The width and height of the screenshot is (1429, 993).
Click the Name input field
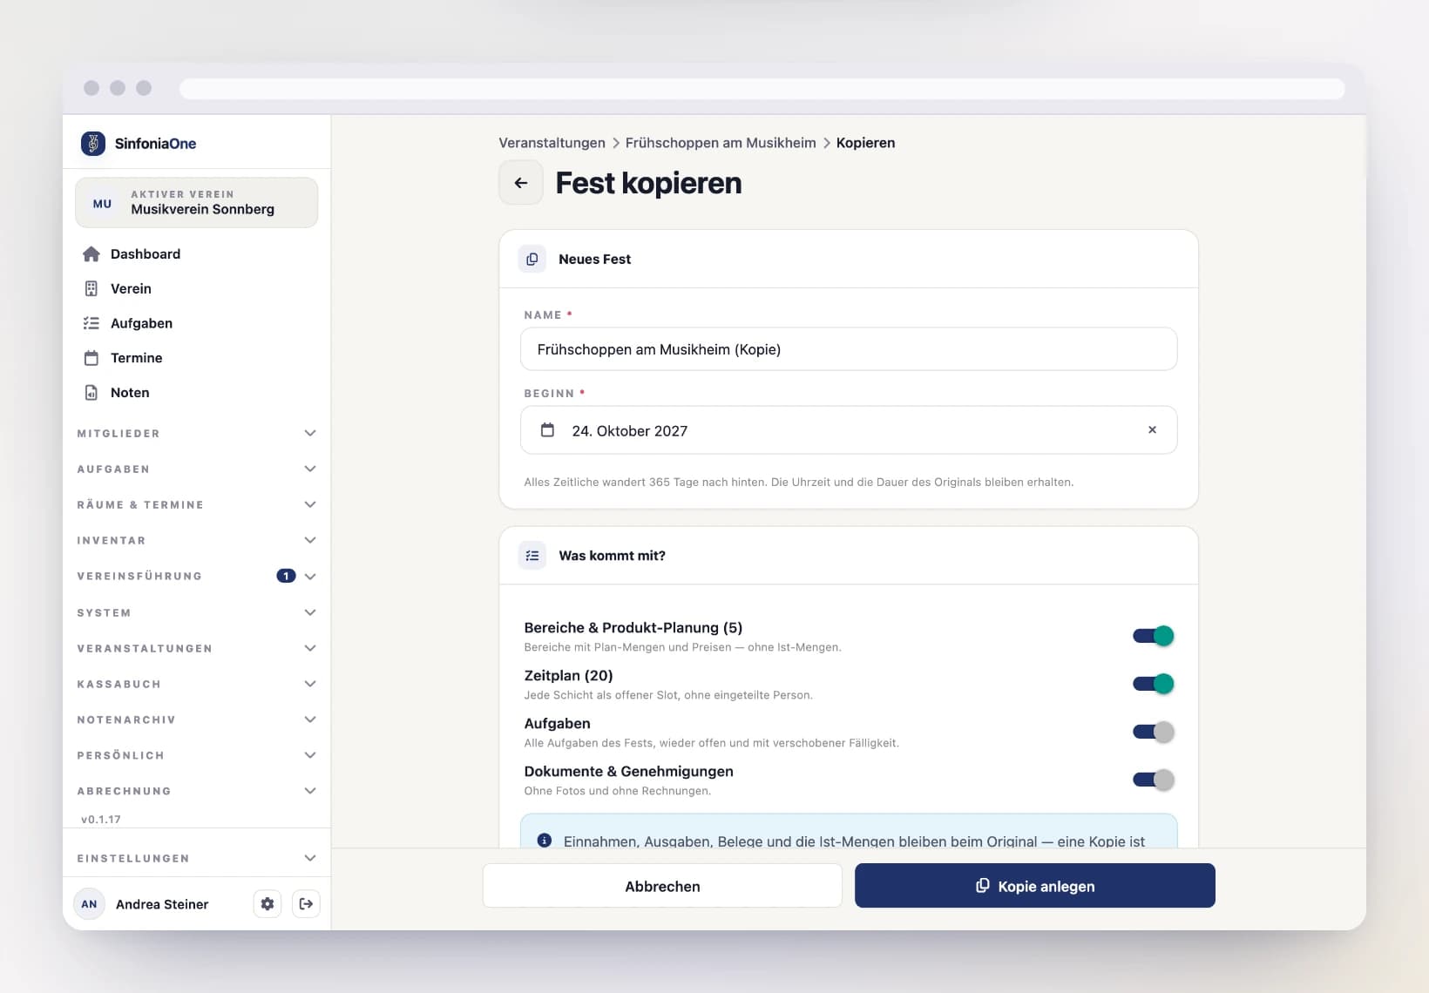tap(849, 349)
